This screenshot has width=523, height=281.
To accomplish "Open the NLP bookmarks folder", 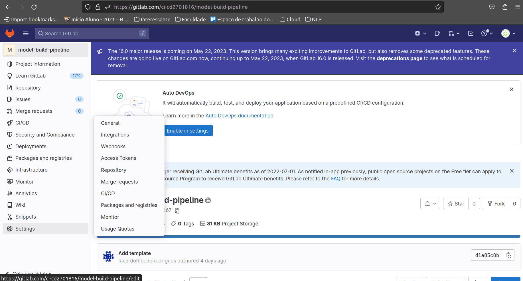I will click(313, 19).
